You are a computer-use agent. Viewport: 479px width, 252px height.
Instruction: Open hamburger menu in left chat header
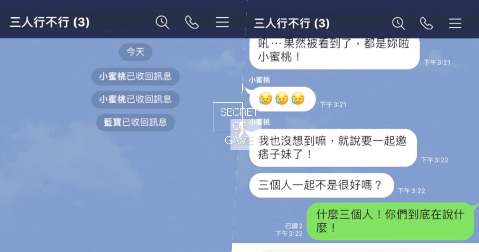pos(222,22)
